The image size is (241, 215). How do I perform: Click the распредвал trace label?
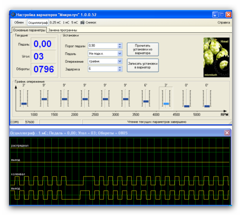click(x=20, y=145)
